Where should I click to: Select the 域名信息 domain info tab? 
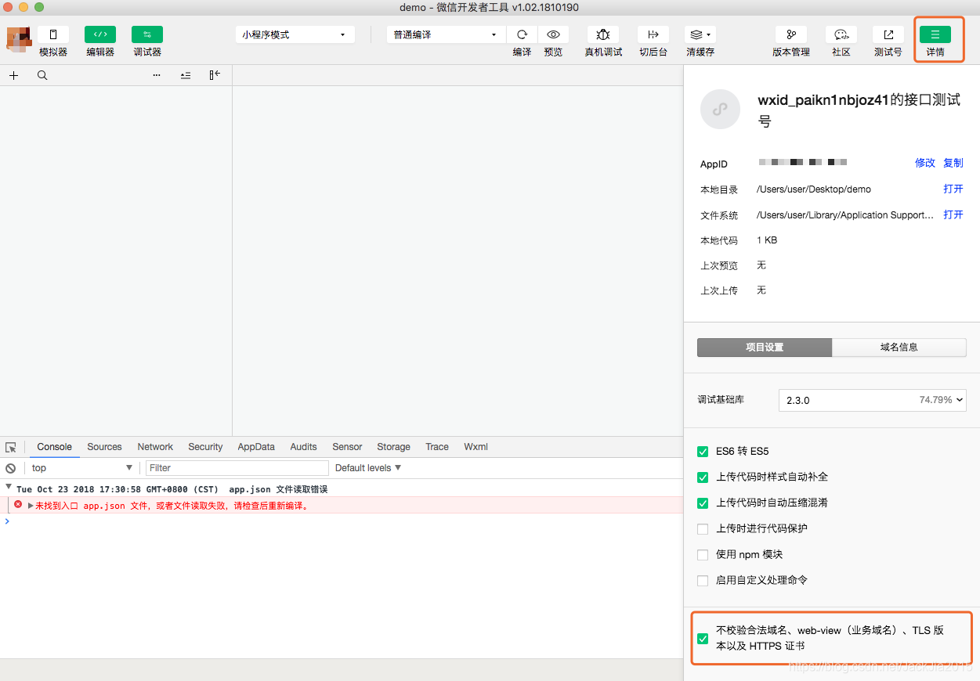point(899,348)
